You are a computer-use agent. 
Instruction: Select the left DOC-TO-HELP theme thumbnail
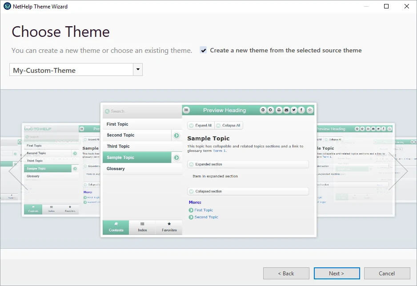61,170
